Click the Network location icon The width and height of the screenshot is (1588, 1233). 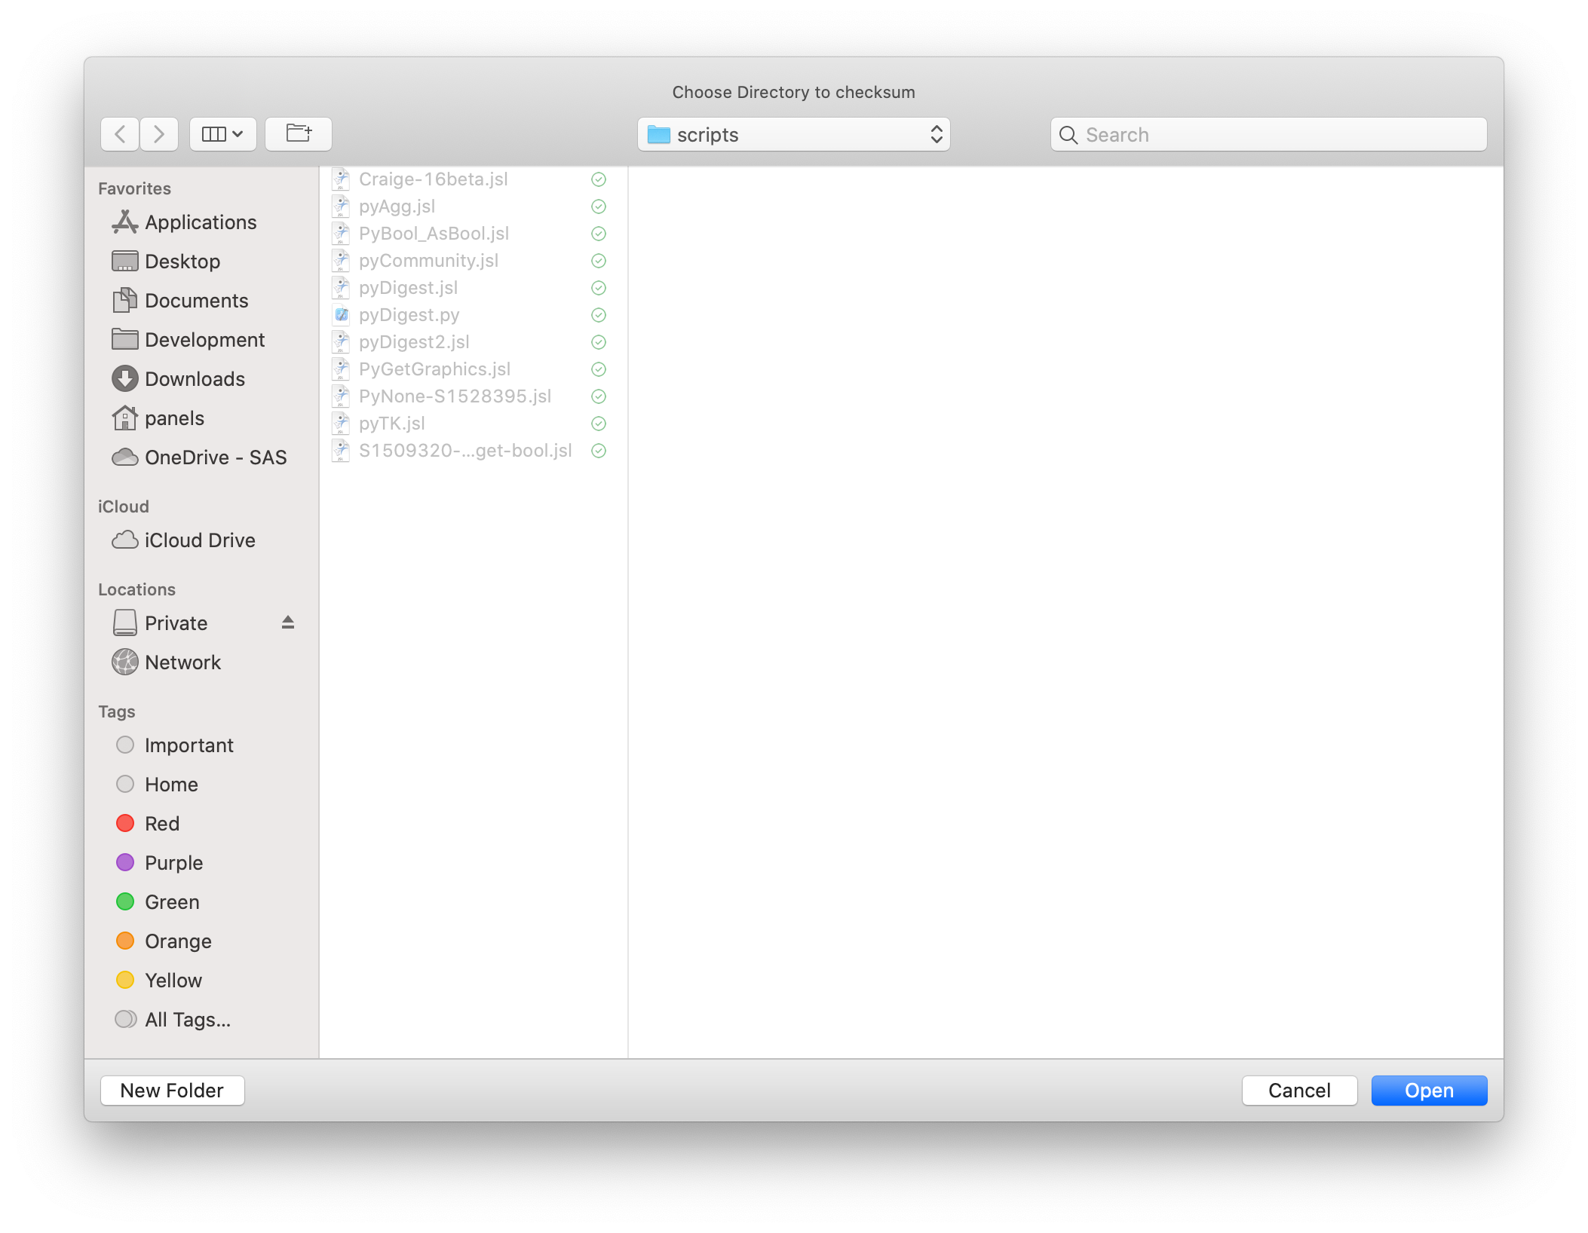pos(127,662)
